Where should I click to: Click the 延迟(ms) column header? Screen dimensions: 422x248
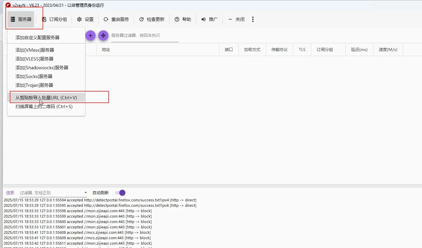click(359, 50)
